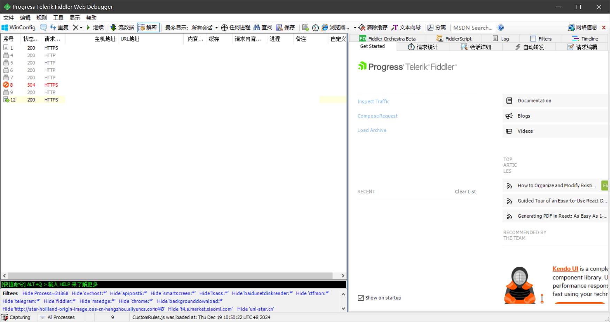The height and width of the screenshot is (322, 610).
Task: Click the 继续 resume button
Action: (x=95, y=28)
